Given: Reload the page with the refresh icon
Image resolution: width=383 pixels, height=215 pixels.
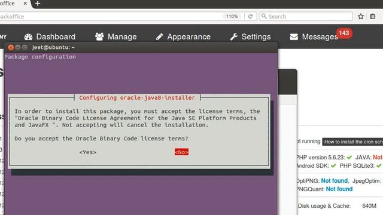Looking at the screenshot, I should 250,16.
